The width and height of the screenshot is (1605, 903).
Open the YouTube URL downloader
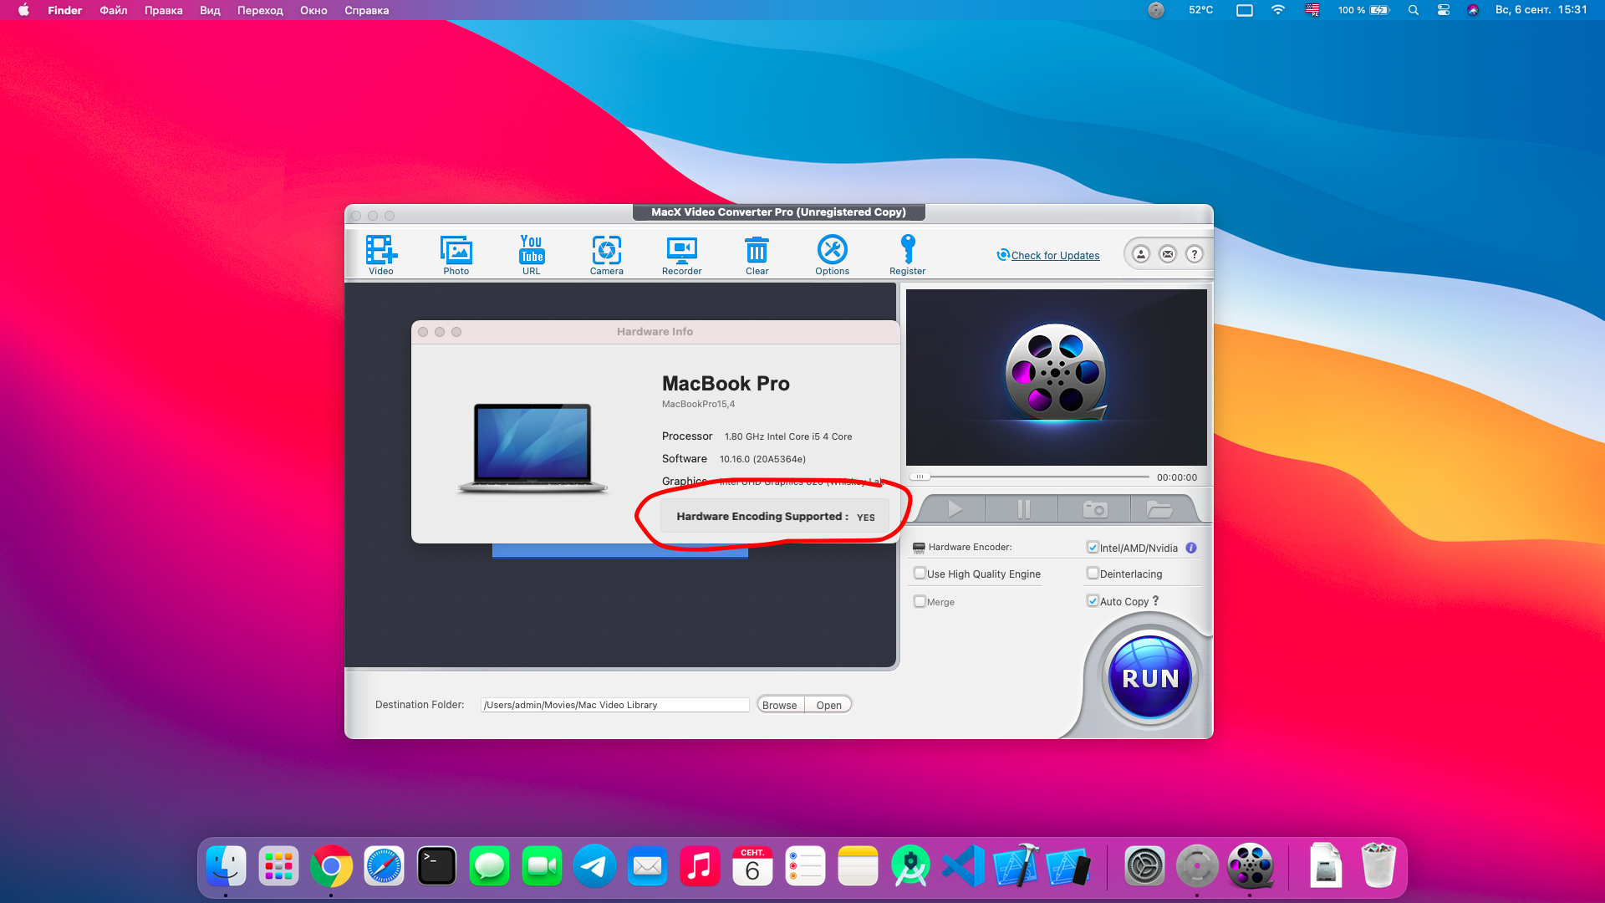532,251
